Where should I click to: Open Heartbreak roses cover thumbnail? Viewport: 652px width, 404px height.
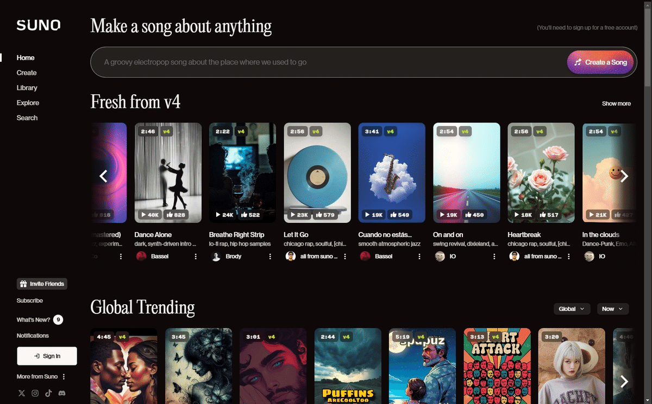point(541,173)
